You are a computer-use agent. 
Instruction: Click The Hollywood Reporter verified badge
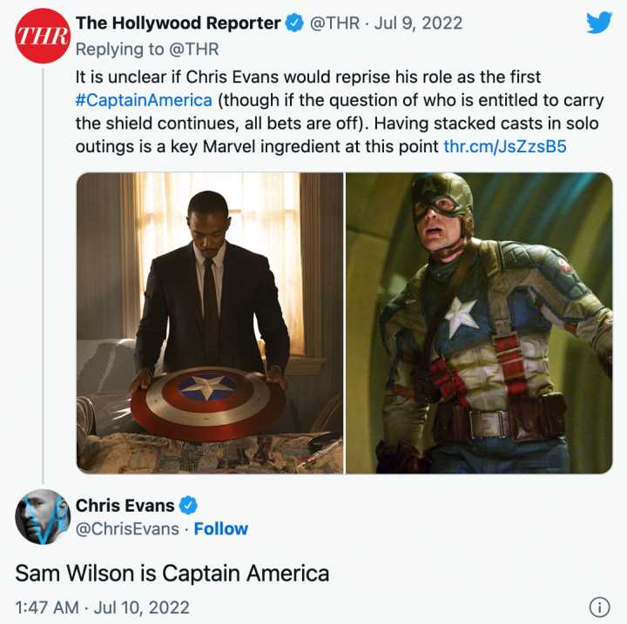294,23
